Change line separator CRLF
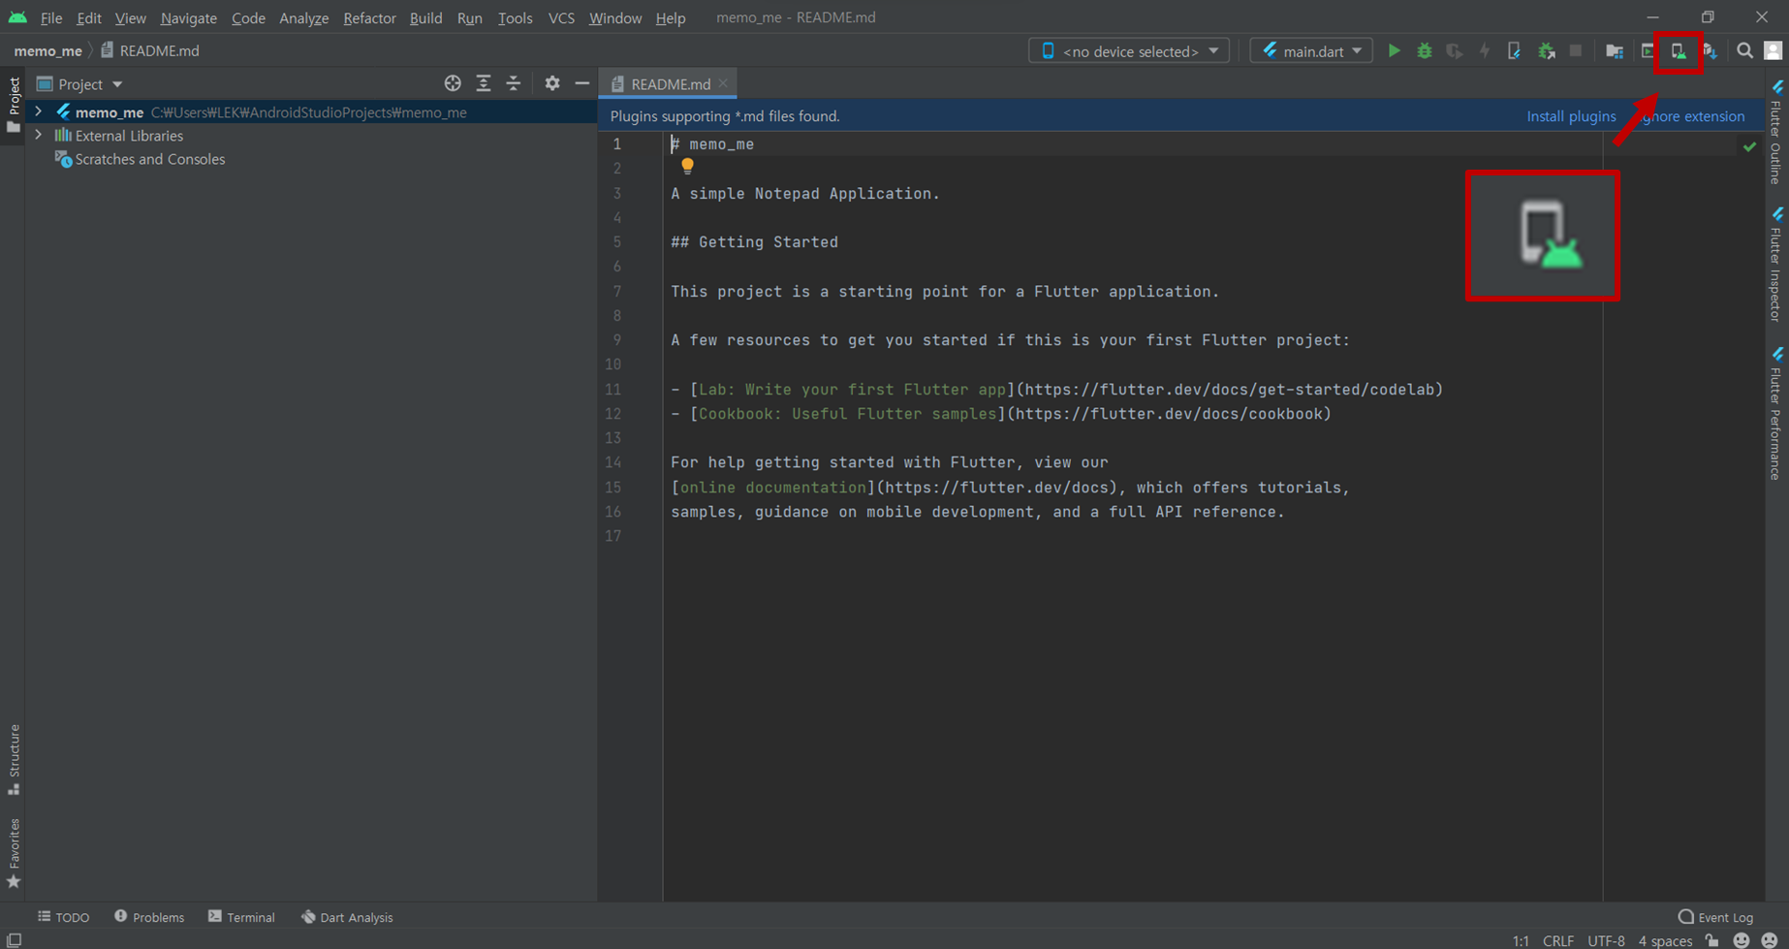The width and height of the screenshot is (1789, 949). coord(1557,940)
